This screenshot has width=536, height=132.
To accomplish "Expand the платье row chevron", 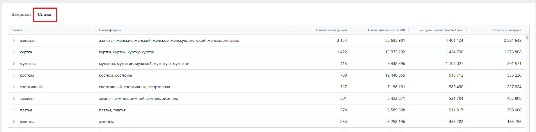I will click(x=14, y=110).
